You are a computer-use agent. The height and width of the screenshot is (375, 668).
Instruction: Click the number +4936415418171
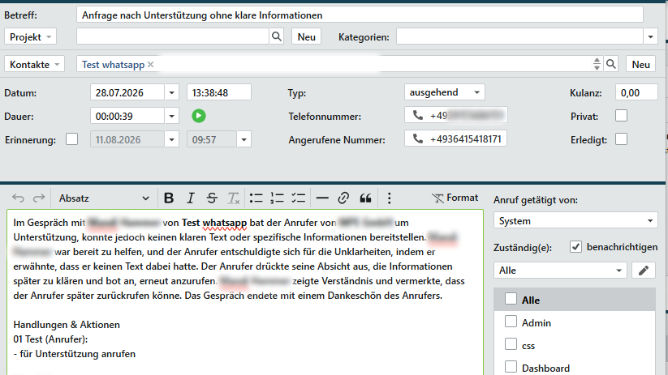(x=466, y=139)
